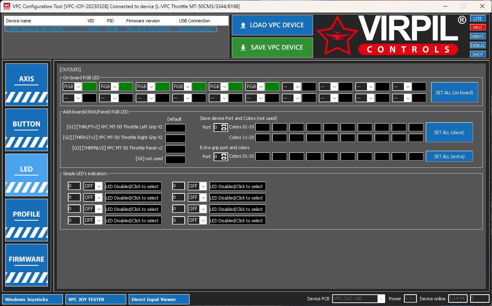This screenshot has height=306, width=492.
Task: Select L-VPC Throttle MT-50CM3 device row
Action: 111,29
